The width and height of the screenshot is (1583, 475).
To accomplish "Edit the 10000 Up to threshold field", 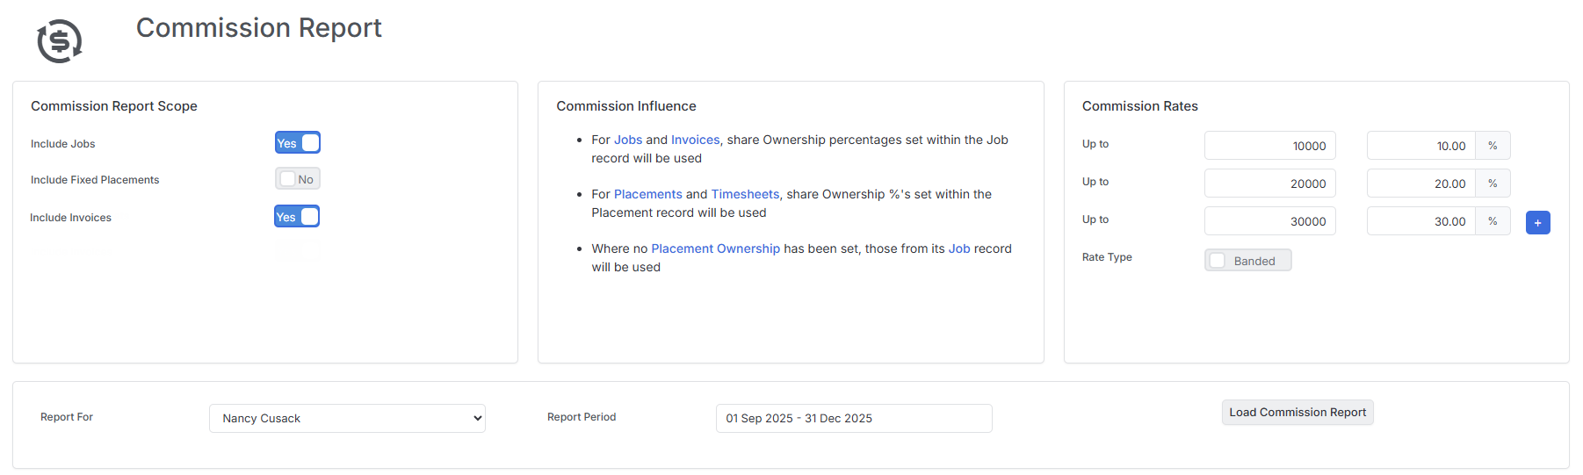I will (x=1270, y=146).
